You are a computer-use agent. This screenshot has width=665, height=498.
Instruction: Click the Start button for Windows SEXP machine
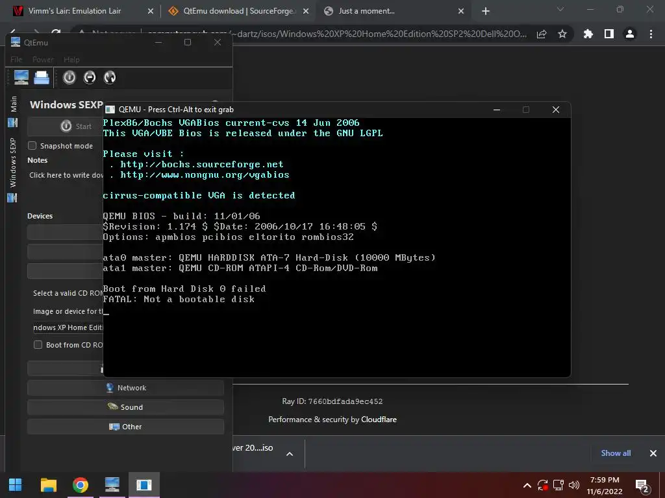(66, 126)
